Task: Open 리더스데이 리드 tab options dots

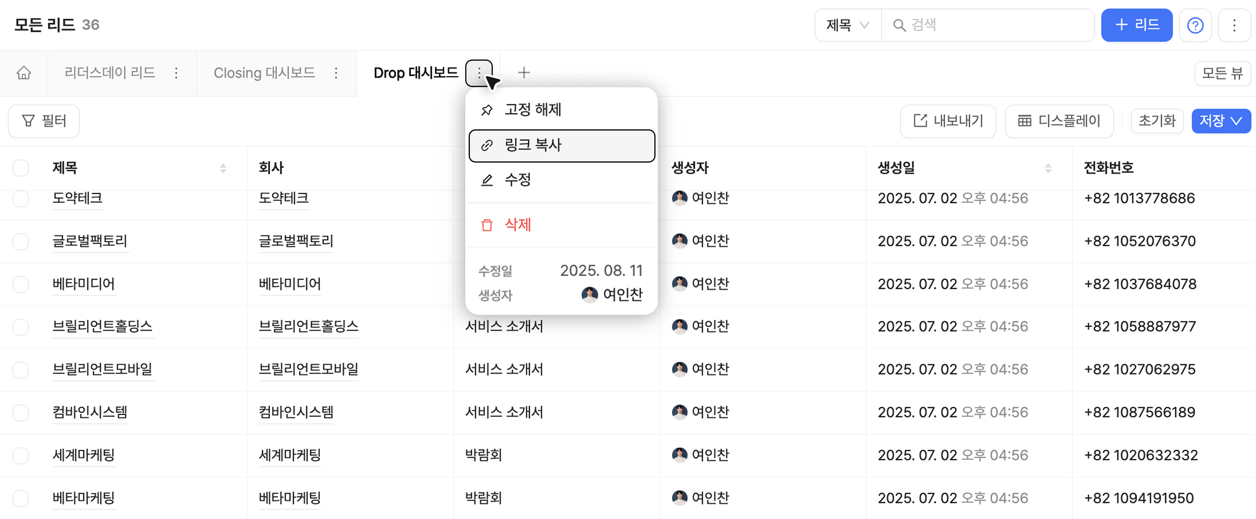Action: point(176,73)
